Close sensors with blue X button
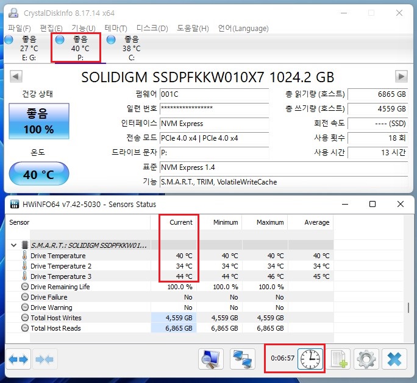Viewport: 417px width, 383px height. click(x=394, y=359)
